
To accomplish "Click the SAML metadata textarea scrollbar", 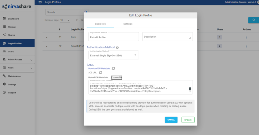I will (190, 89).
